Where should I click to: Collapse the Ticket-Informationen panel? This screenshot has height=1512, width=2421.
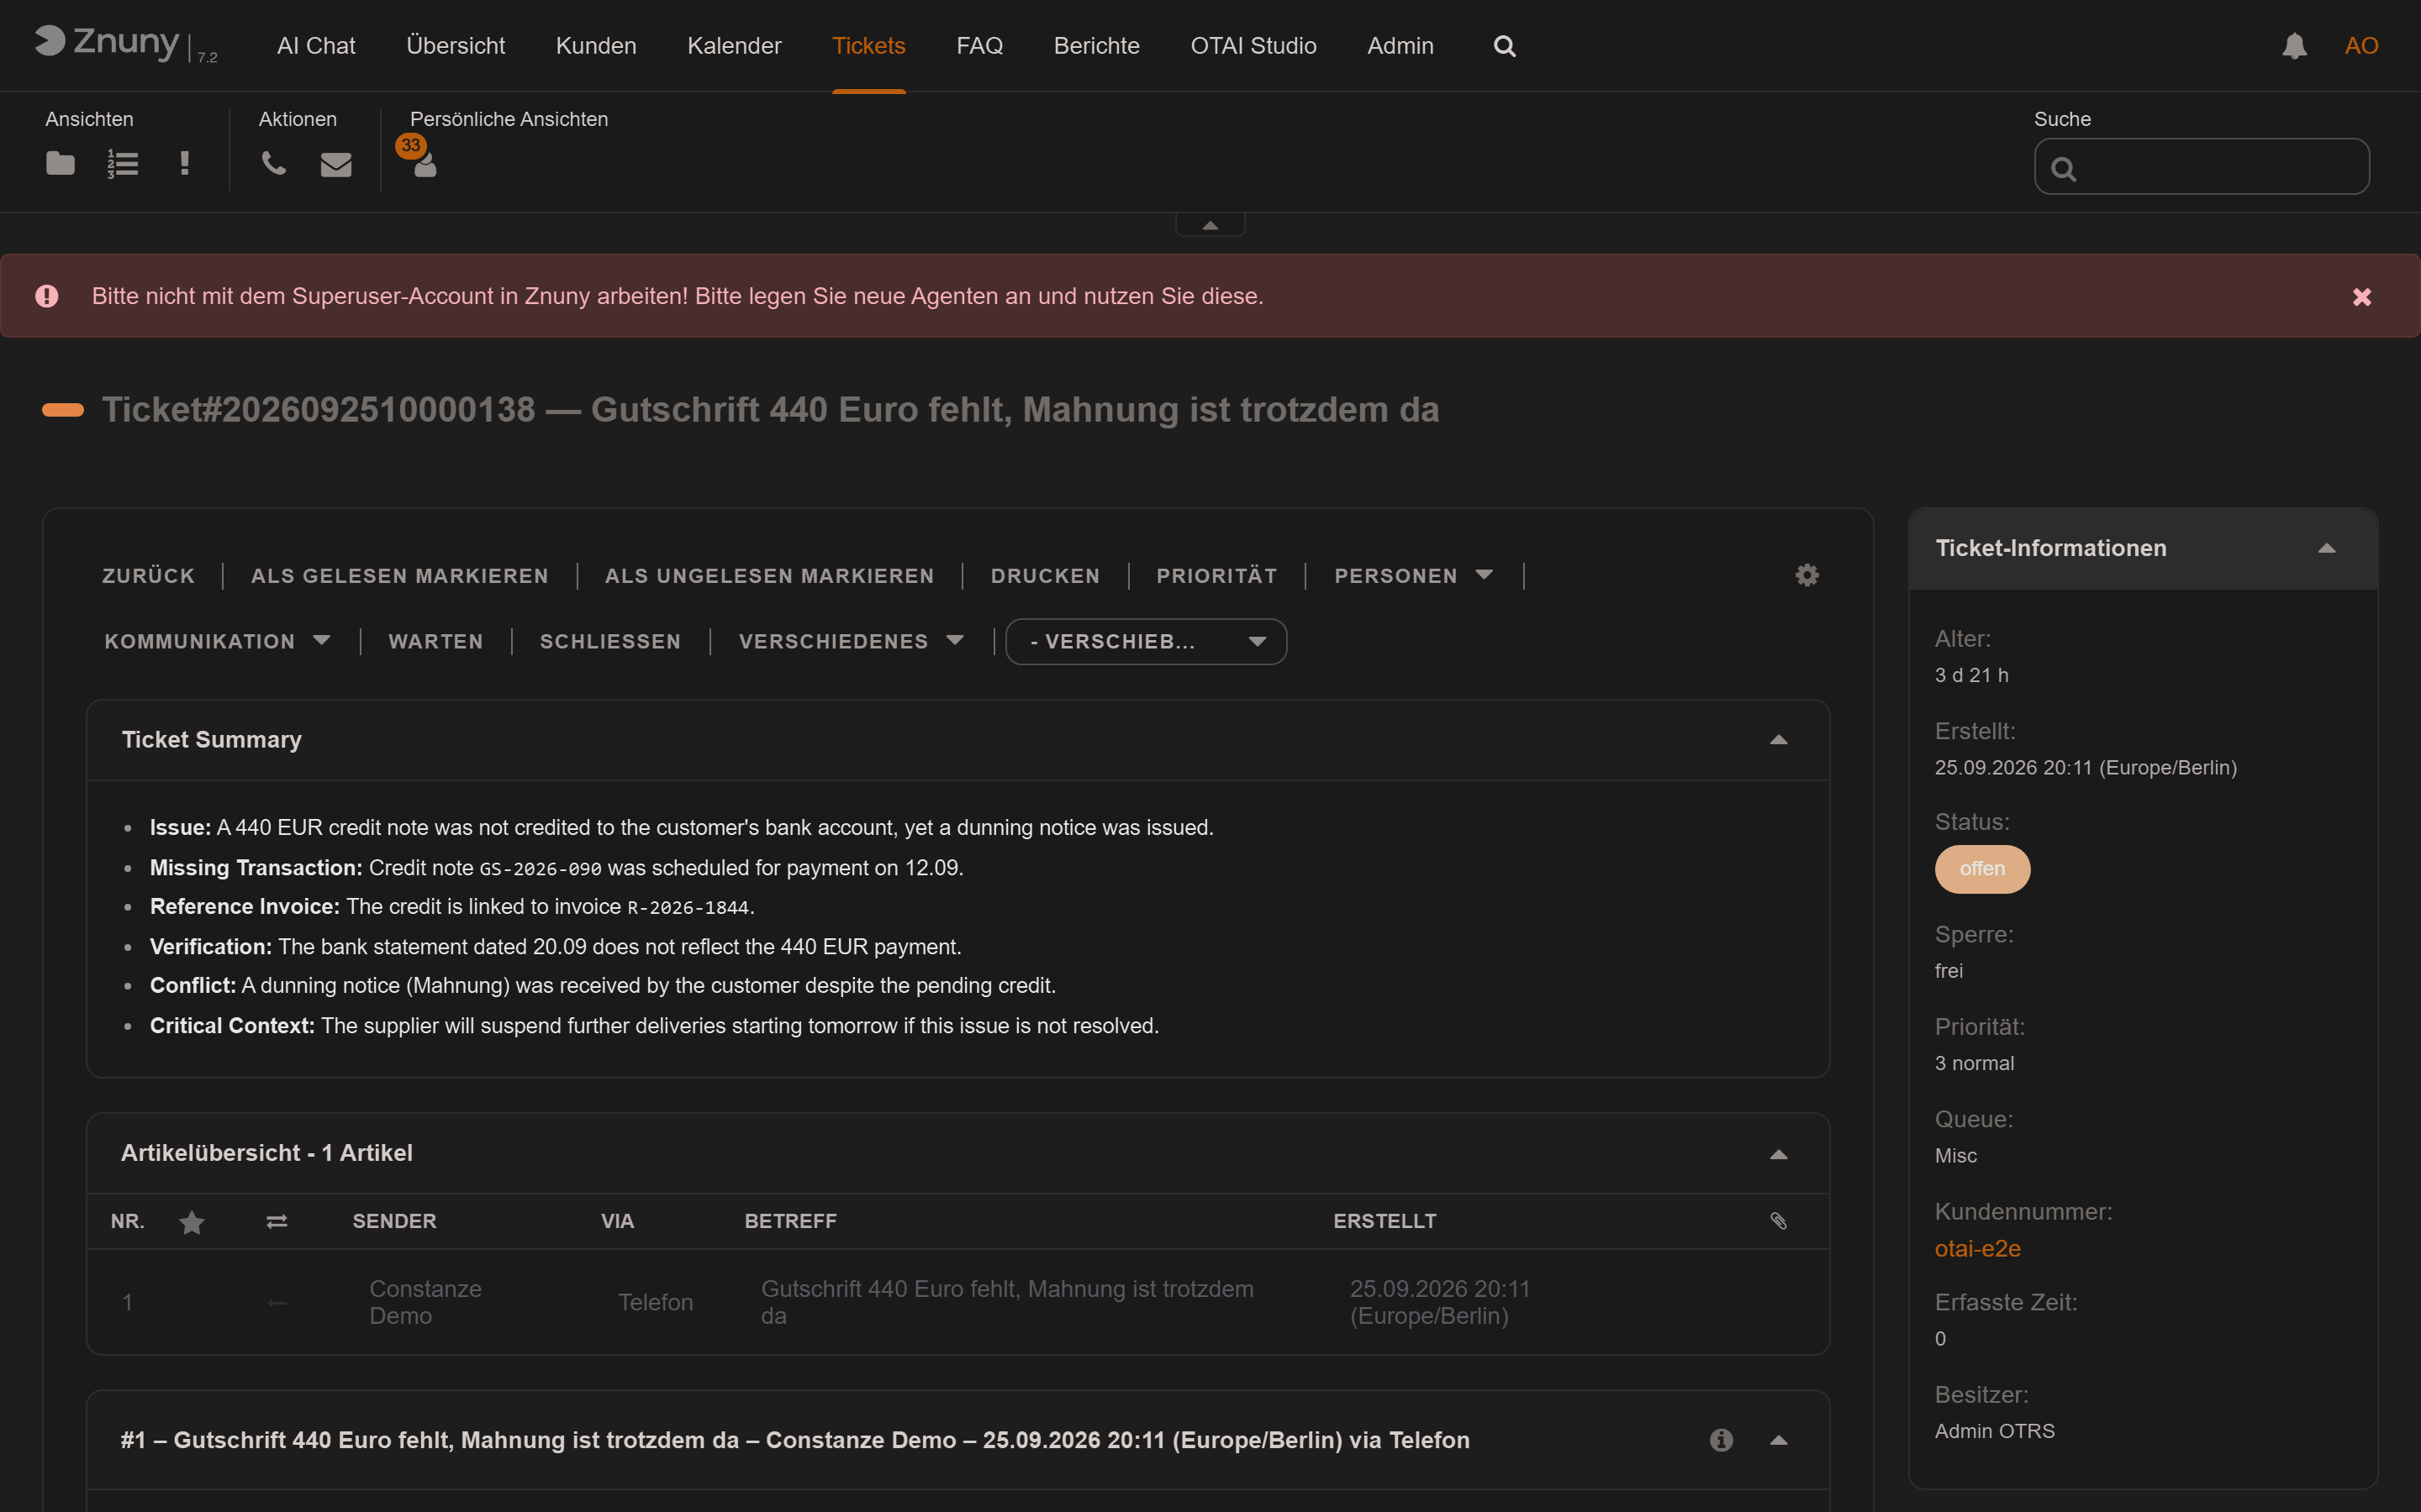pos(2327,548)
